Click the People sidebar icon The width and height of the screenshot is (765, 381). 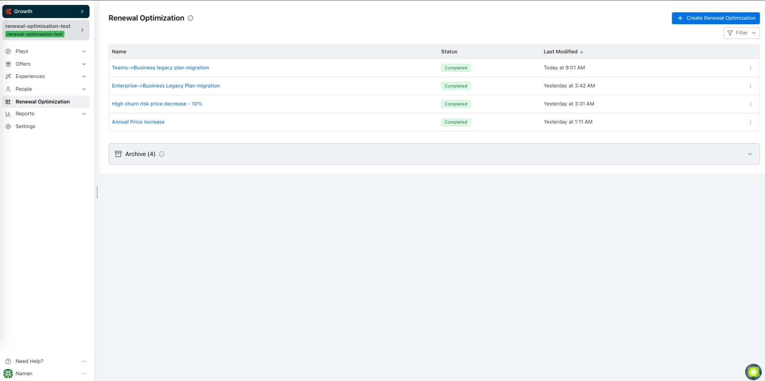(x=8, y=89)
